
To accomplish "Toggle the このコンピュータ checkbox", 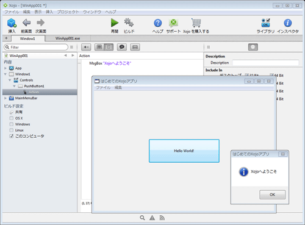I will (x=12, y=136).
